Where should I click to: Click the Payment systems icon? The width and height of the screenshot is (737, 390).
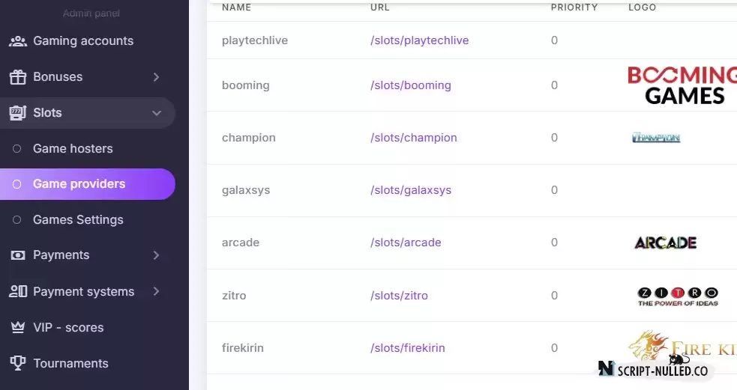tap(18, 291)
